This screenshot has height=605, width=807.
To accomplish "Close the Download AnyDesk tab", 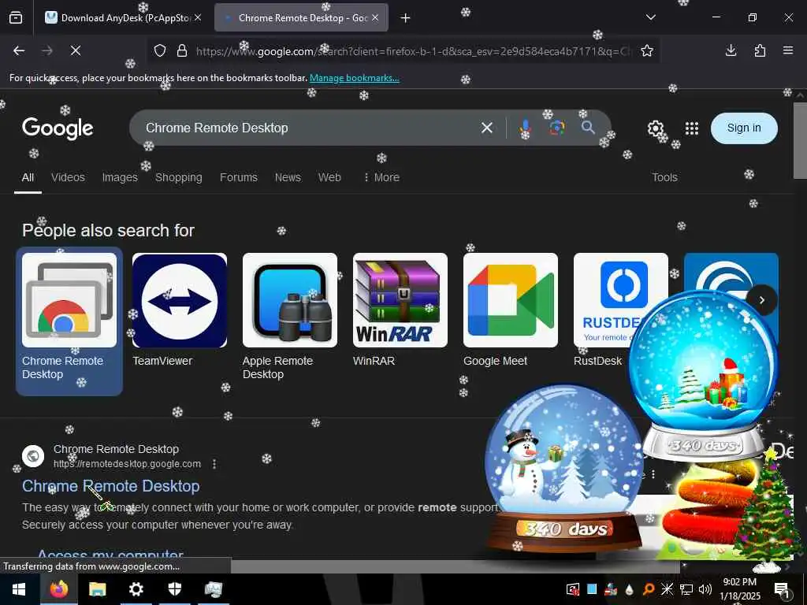I will point(198,18).
